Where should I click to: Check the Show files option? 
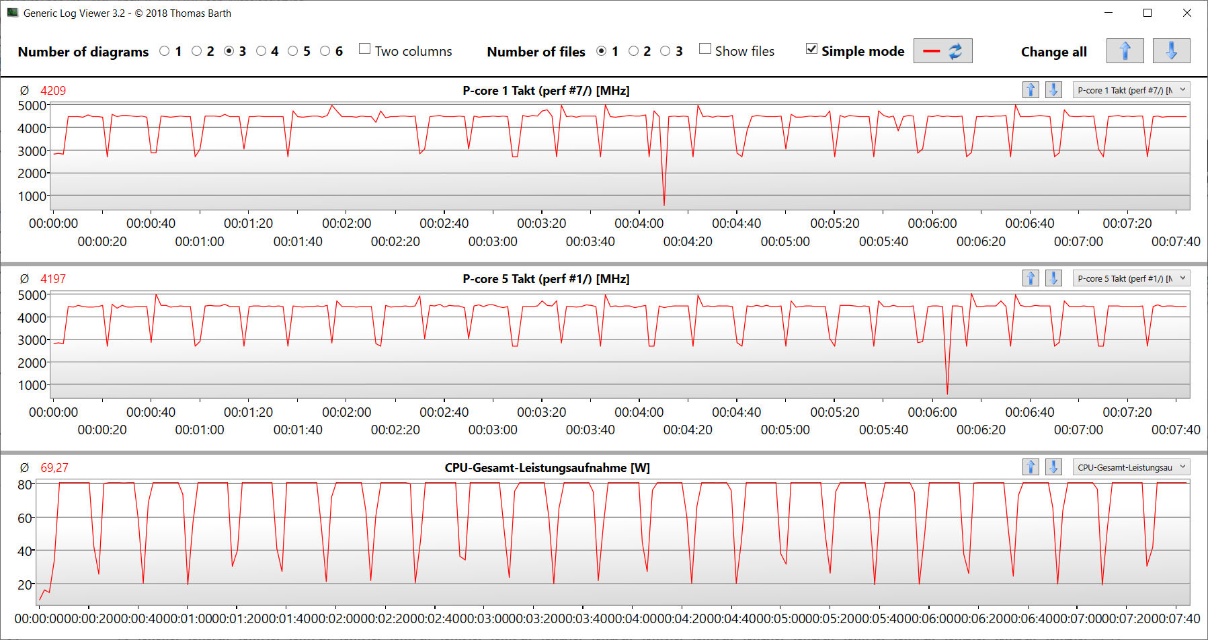pyautogui.click(x=705, y=49)
